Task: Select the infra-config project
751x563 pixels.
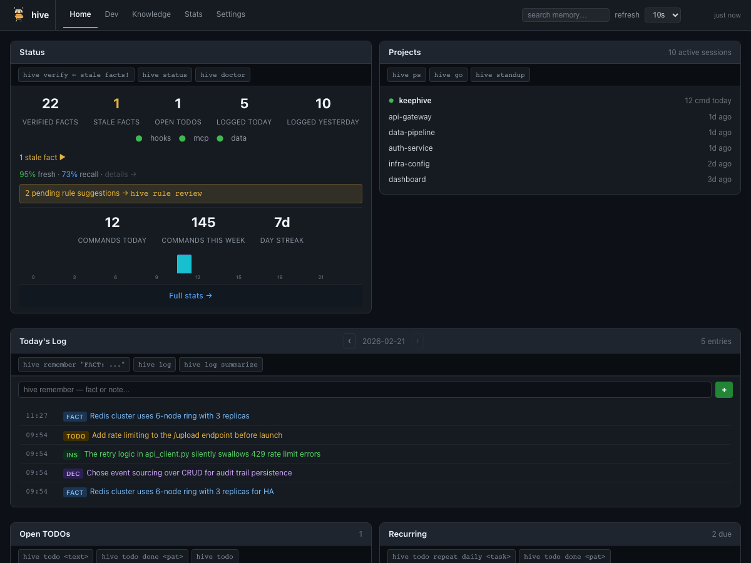Action: tap(560, 164)
